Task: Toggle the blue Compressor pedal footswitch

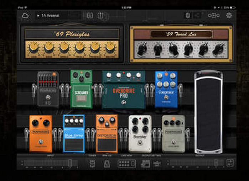Action: (x=166, y=97)
